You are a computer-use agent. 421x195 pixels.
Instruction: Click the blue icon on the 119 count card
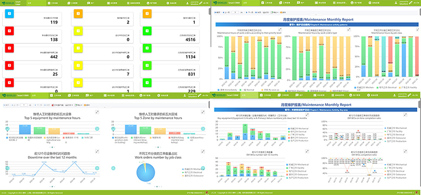pos(9,14)
